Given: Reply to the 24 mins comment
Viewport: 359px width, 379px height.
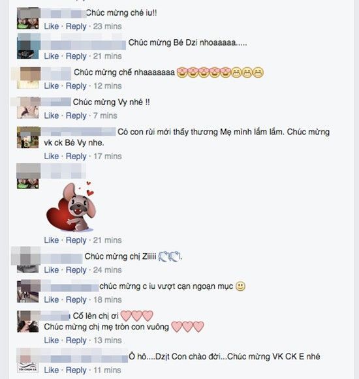Looking at the screenshot, I should tap(76, 269).
